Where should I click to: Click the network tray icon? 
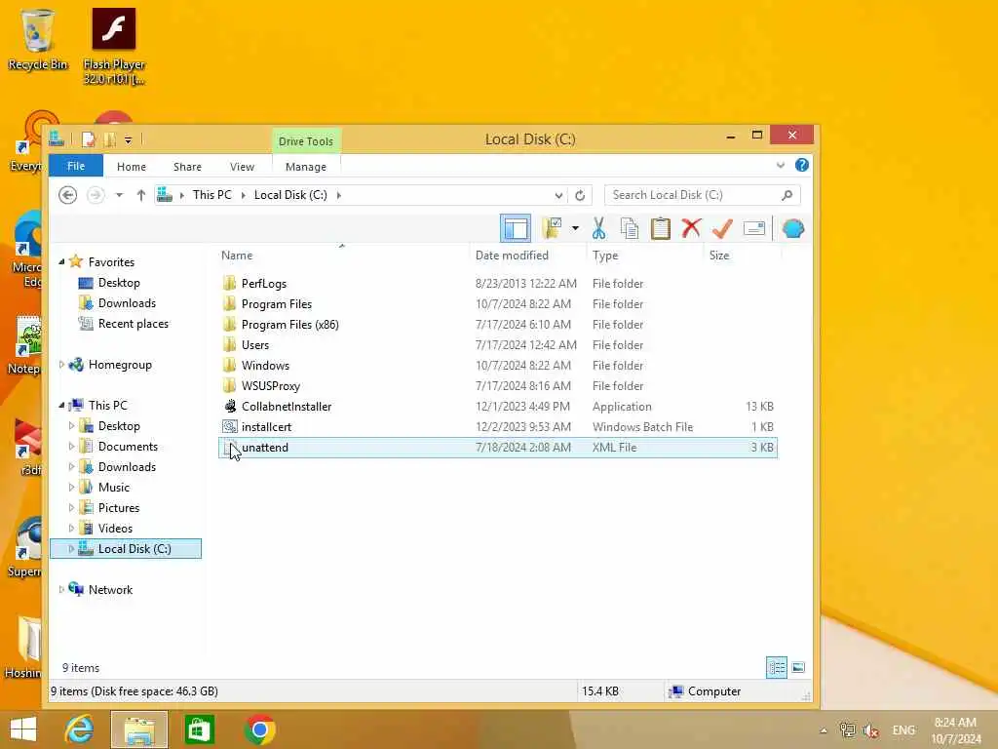tap(847, 729)
